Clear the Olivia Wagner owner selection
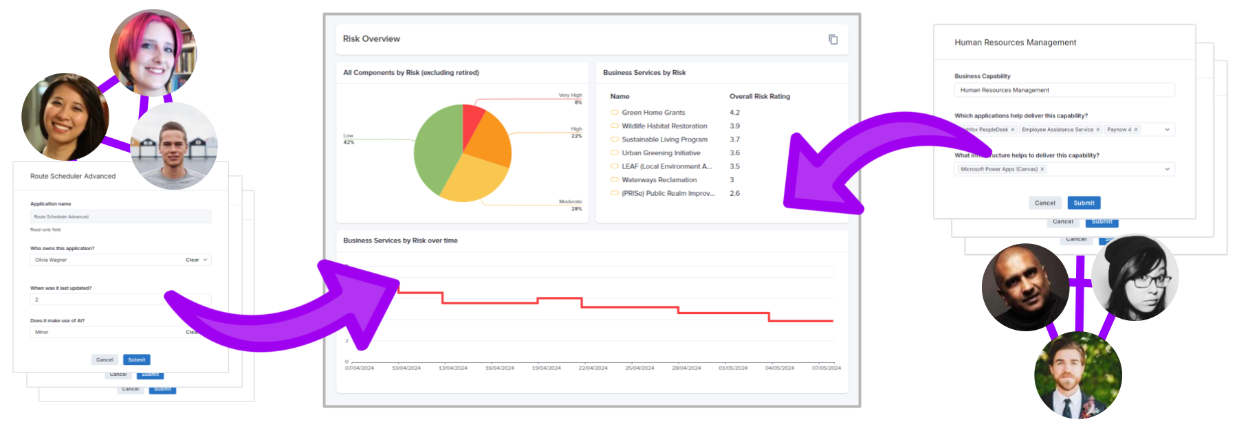The width and height of the screenshot is (1237, 435). pos(192,260)
